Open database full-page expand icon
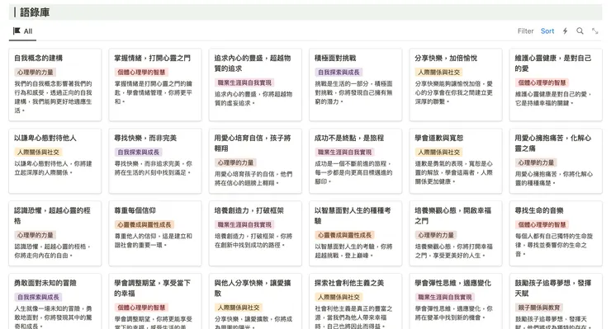611x329 pixels. tap(594, 31)
